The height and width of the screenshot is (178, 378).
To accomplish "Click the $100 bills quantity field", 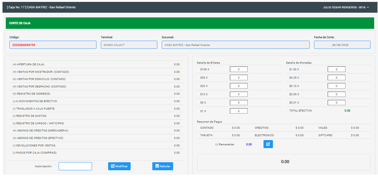I will coord(238,69).
